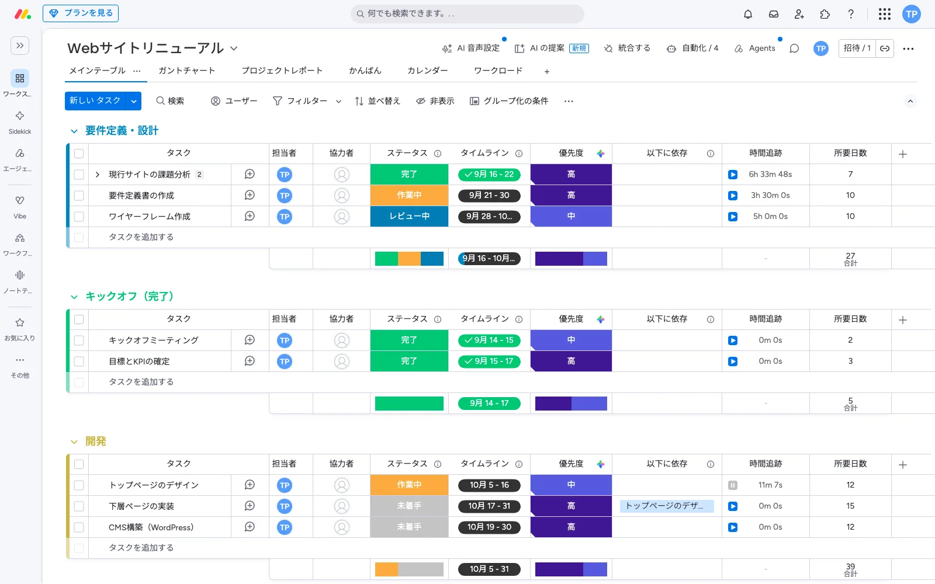Collapse the 要件定義・設計 group
The height and width of the screenshot is (584, 935).
coord(74,131)
